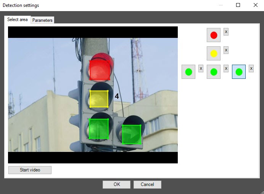
Task: Click the green rectangle over the up arrow
Action: 99,129
